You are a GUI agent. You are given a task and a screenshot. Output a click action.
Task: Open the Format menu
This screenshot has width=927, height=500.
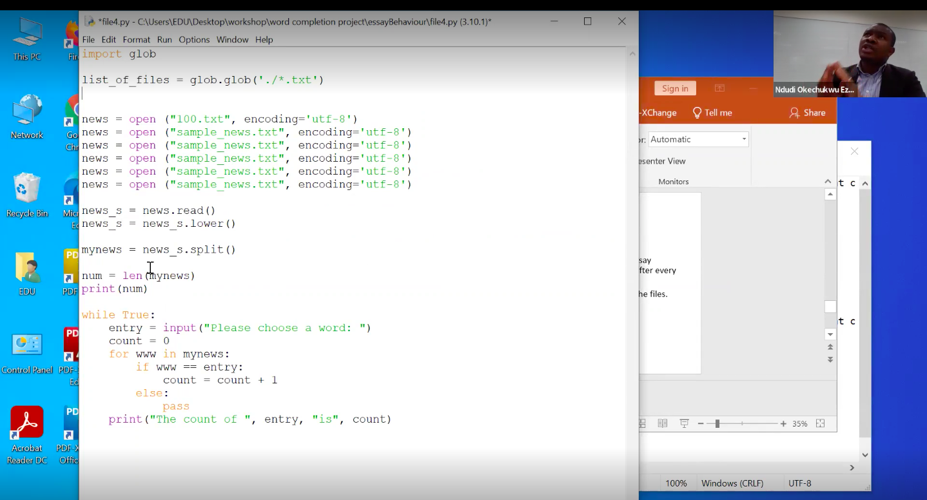coord(136,39)
